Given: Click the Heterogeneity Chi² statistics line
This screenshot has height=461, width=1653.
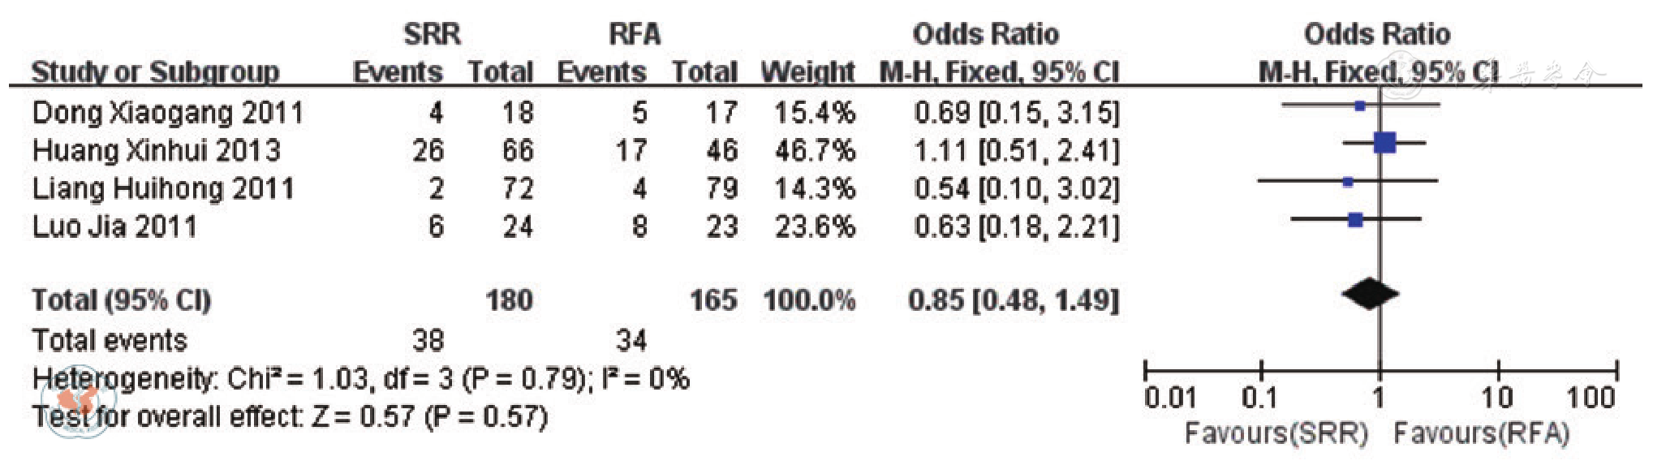Looking at the screenshot, I should pyautogui.click(x=360, y=378).
